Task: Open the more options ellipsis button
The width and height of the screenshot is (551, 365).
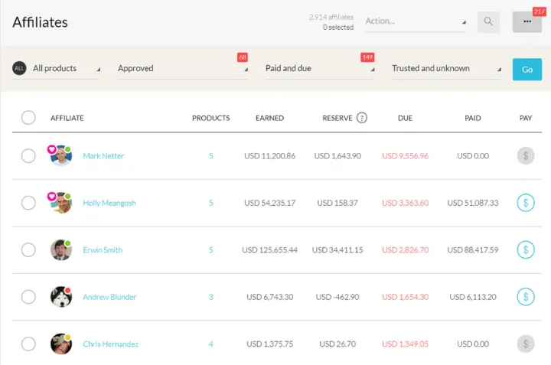Action: point(527,21)
